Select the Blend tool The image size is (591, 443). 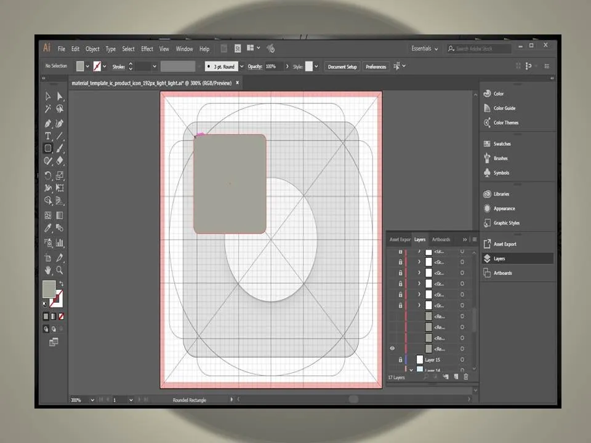[60, 228]
